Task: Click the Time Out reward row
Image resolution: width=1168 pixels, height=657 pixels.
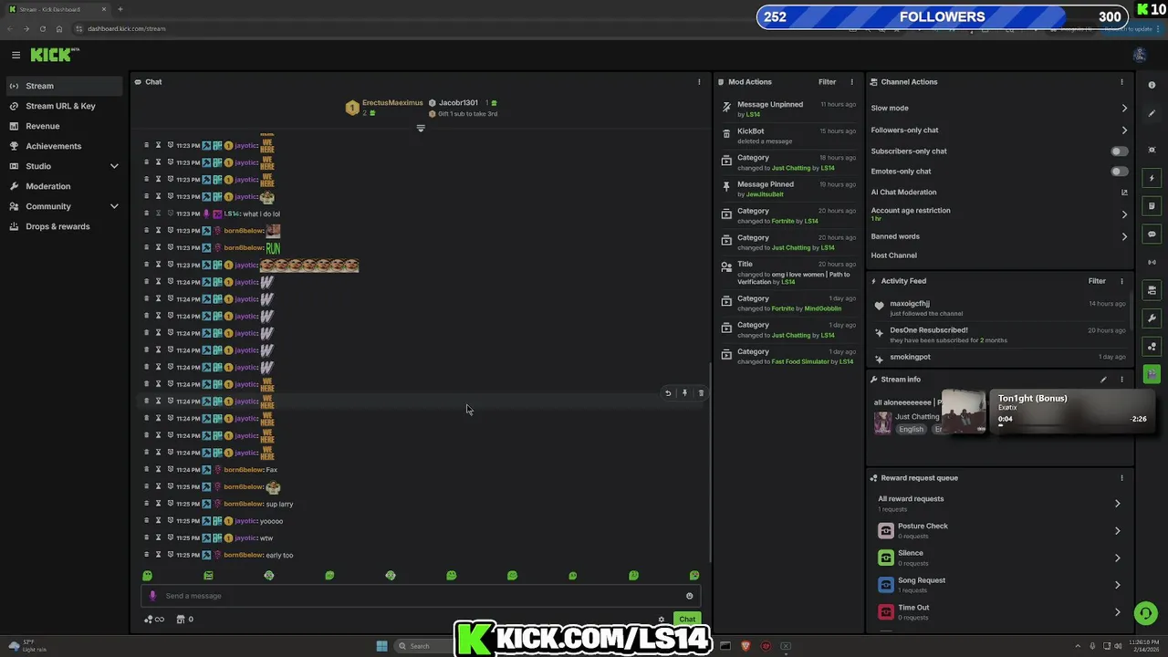Action: [999, 612]
